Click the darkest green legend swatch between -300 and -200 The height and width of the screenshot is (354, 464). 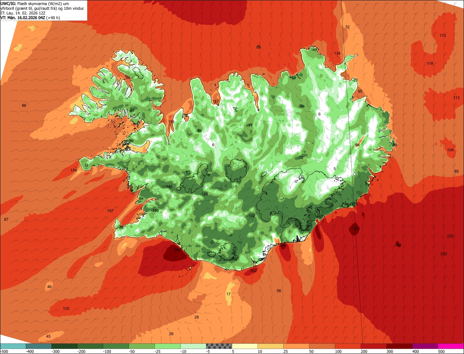click(64, 346)
